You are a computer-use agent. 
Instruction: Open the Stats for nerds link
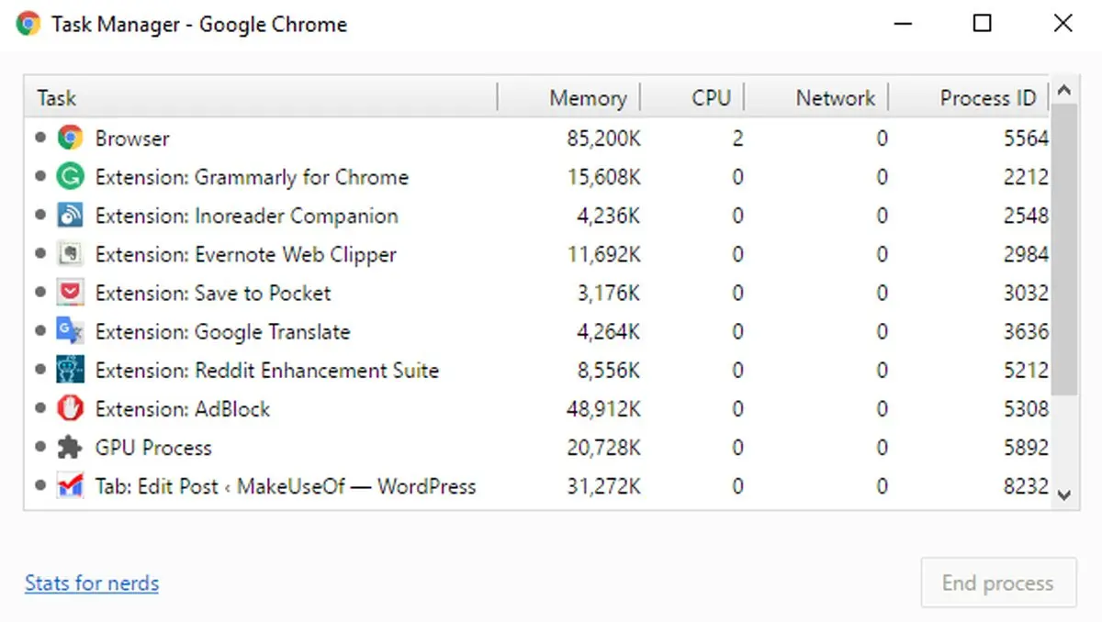click(x=92, y=583)
